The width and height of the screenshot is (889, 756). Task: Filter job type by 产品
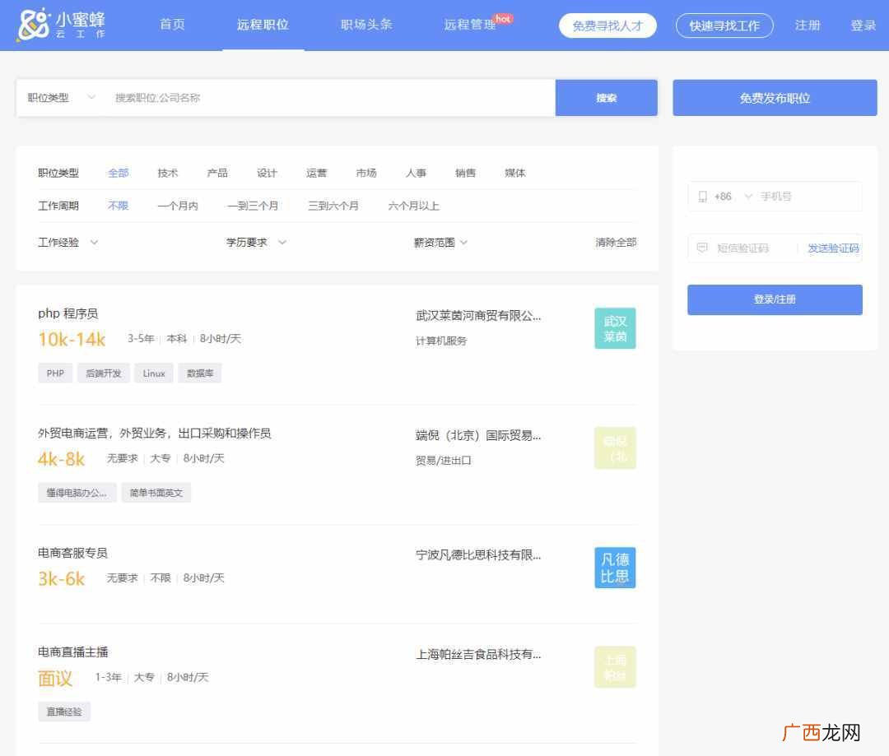tap(217, 173)
